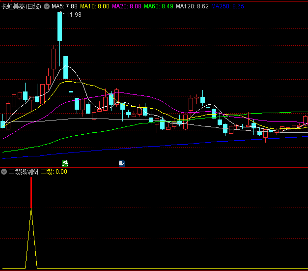The width and height of the screenshot is (308, 271).
Task: Click the magenta MA20: 8.08 label
Action: coord(127,6)
